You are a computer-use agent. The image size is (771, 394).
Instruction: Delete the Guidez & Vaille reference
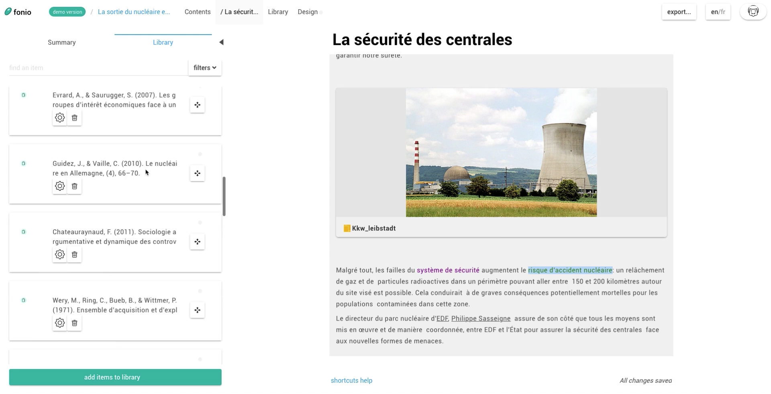pyautogui.click(x=74, y=186)
